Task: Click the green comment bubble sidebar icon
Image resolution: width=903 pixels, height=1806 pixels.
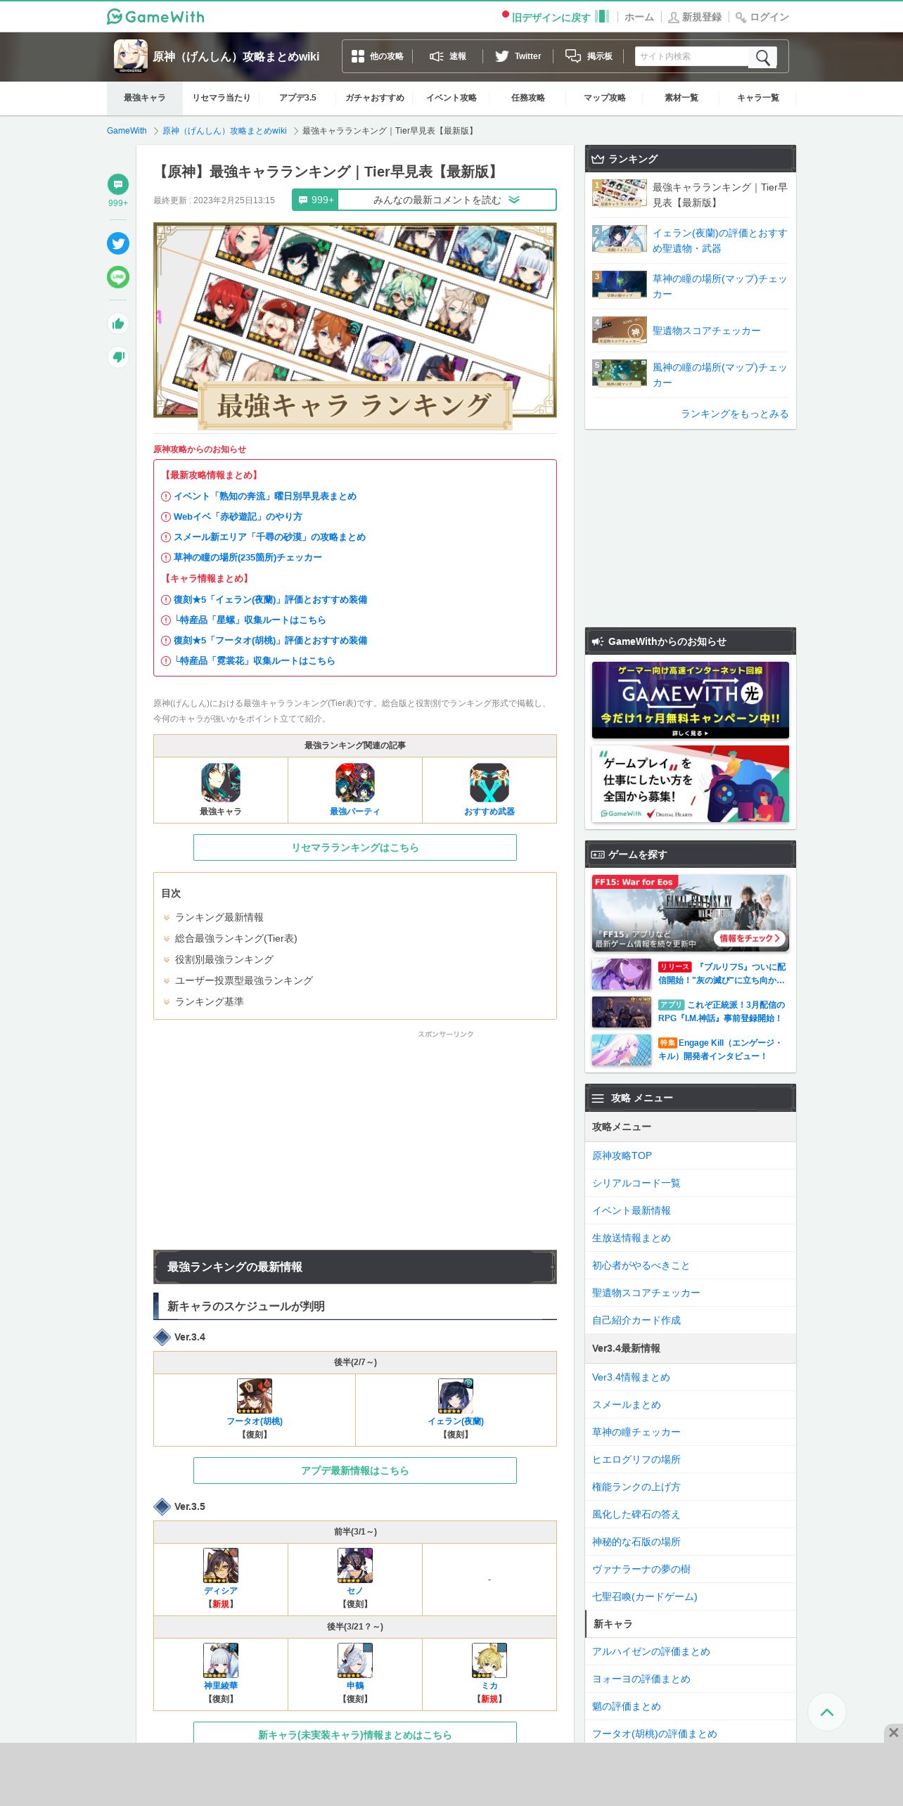Action: [x=118, y=184]
